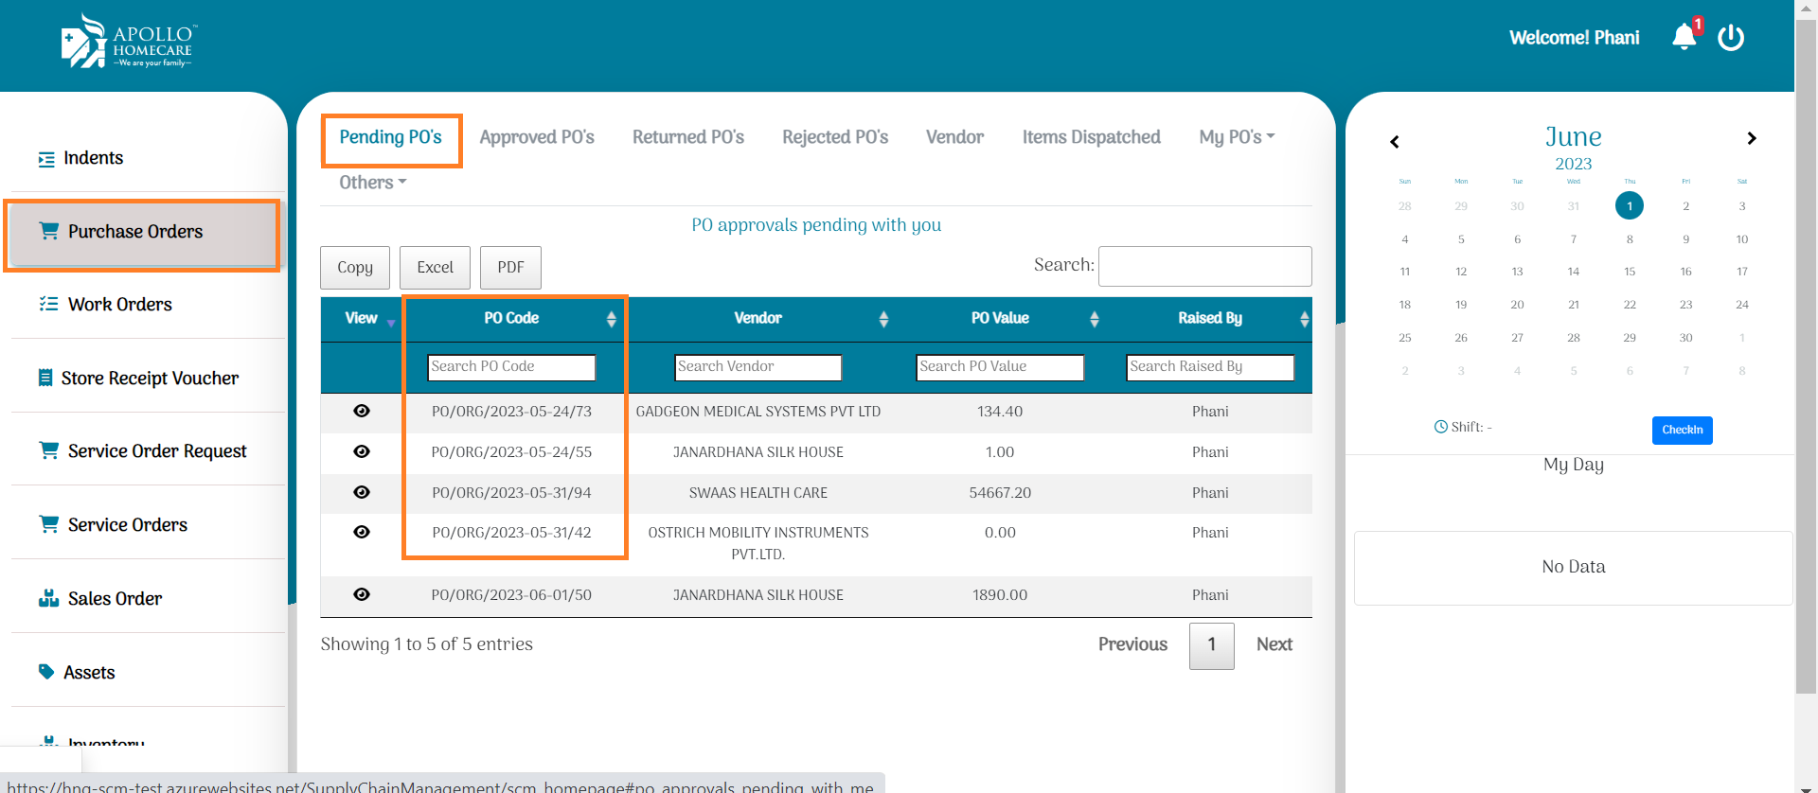The height and width of the screenshot is (793, 1818).
Task: Open Service Order Request in sidebar
Action: [157, 451]
